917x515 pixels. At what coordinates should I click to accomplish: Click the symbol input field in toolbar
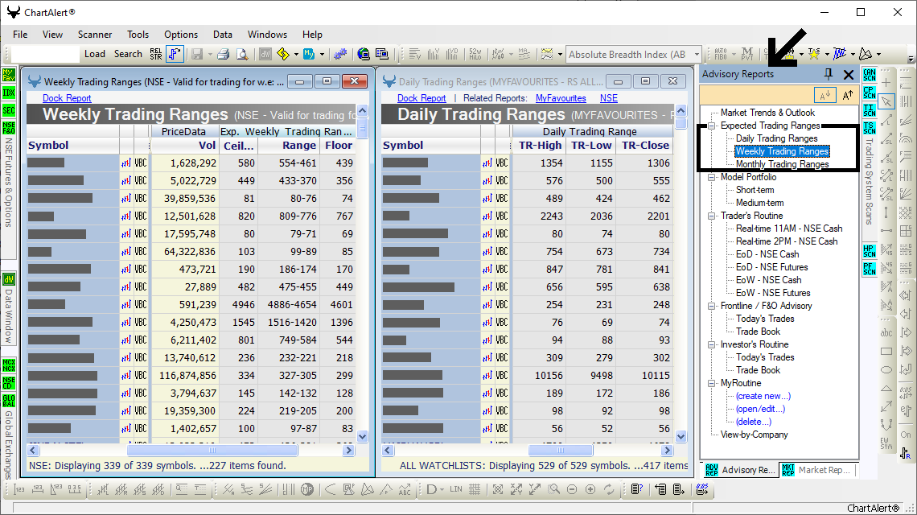[x=45, y=55]
